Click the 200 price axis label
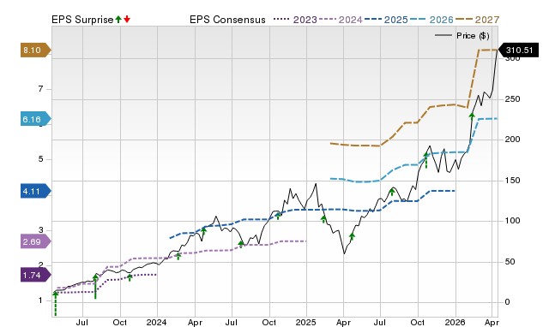The height and width of the screenshot is (327, 549). coord(512,140)
